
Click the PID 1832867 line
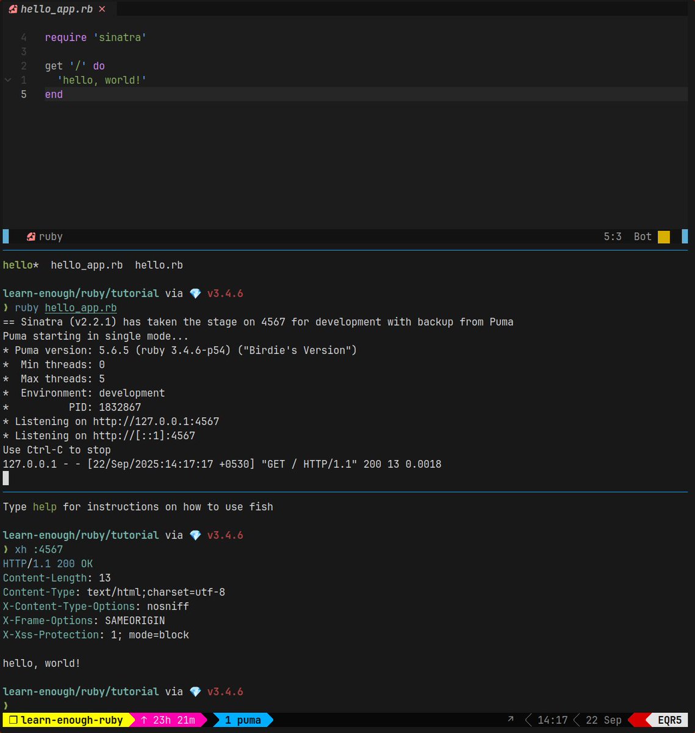pos(72,407)
